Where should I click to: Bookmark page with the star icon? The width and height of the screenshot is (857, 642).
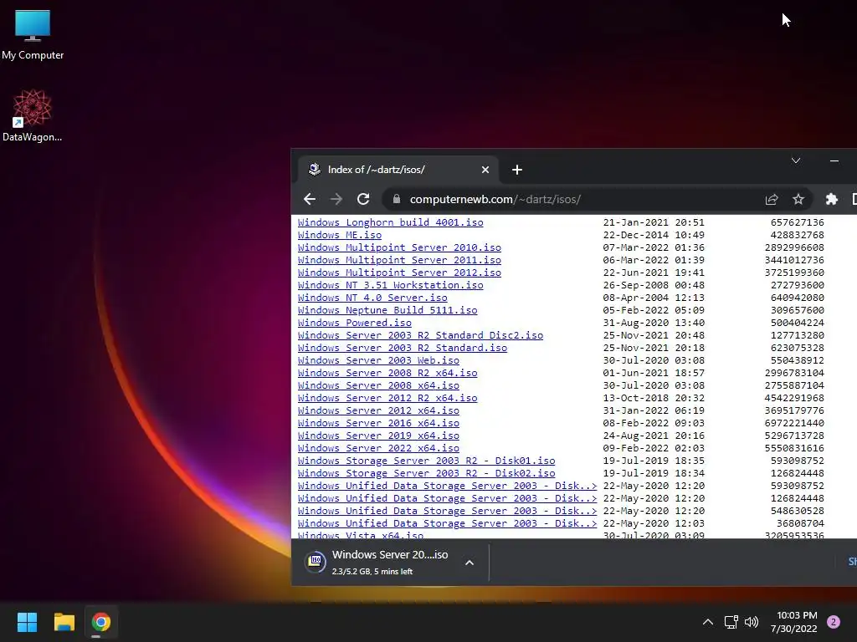[798, 199]
